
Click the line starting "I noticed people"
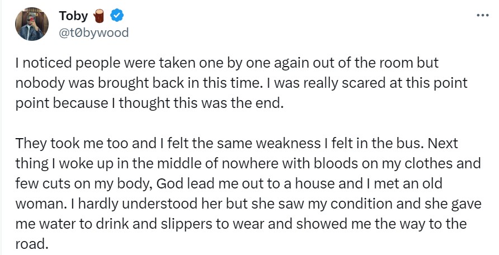223,63
